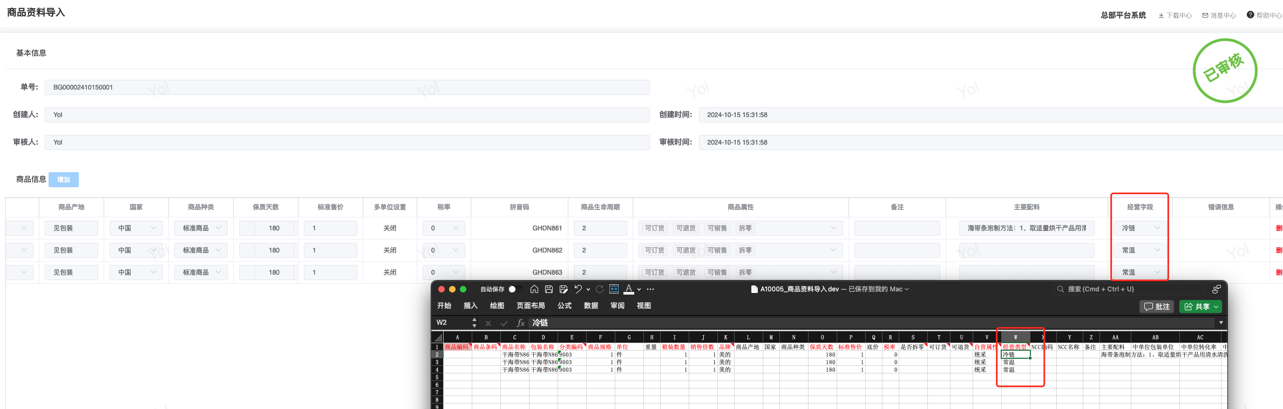
Task: Select column W header in spreadsheet
Action: (1015, 337)
